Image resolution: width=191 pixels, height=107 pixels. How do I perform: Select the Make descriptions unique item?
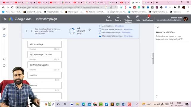(100, 36)
